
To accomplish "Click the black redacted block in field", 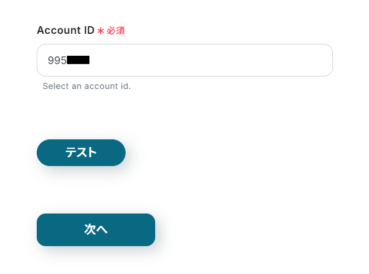I will (78, 60).
